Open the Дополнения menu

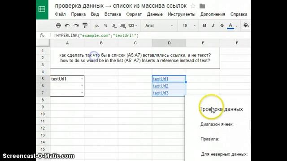click(213, 14)
